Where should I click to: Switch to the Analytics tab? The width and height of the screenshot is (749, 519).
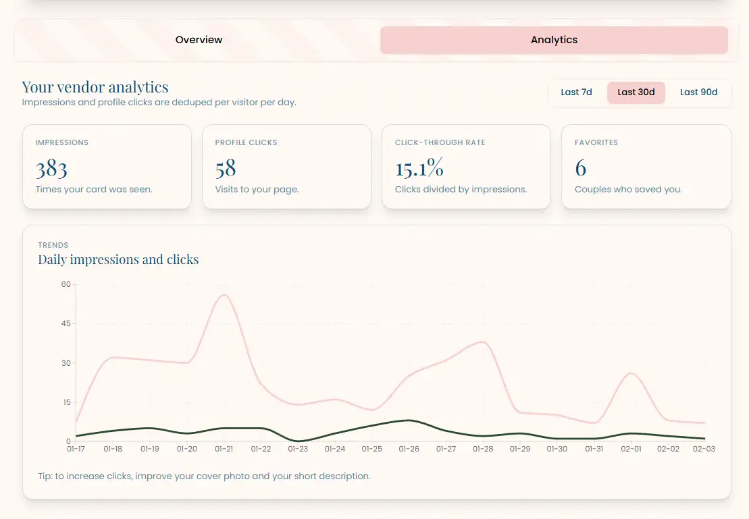pos(554,40)
